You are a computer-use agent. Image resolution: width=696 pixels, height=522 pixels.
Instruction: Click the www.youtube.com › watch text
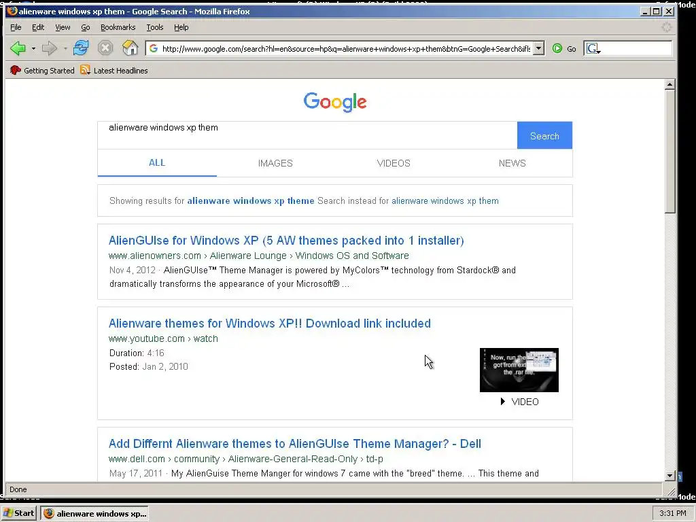click(x=163, y=338)
